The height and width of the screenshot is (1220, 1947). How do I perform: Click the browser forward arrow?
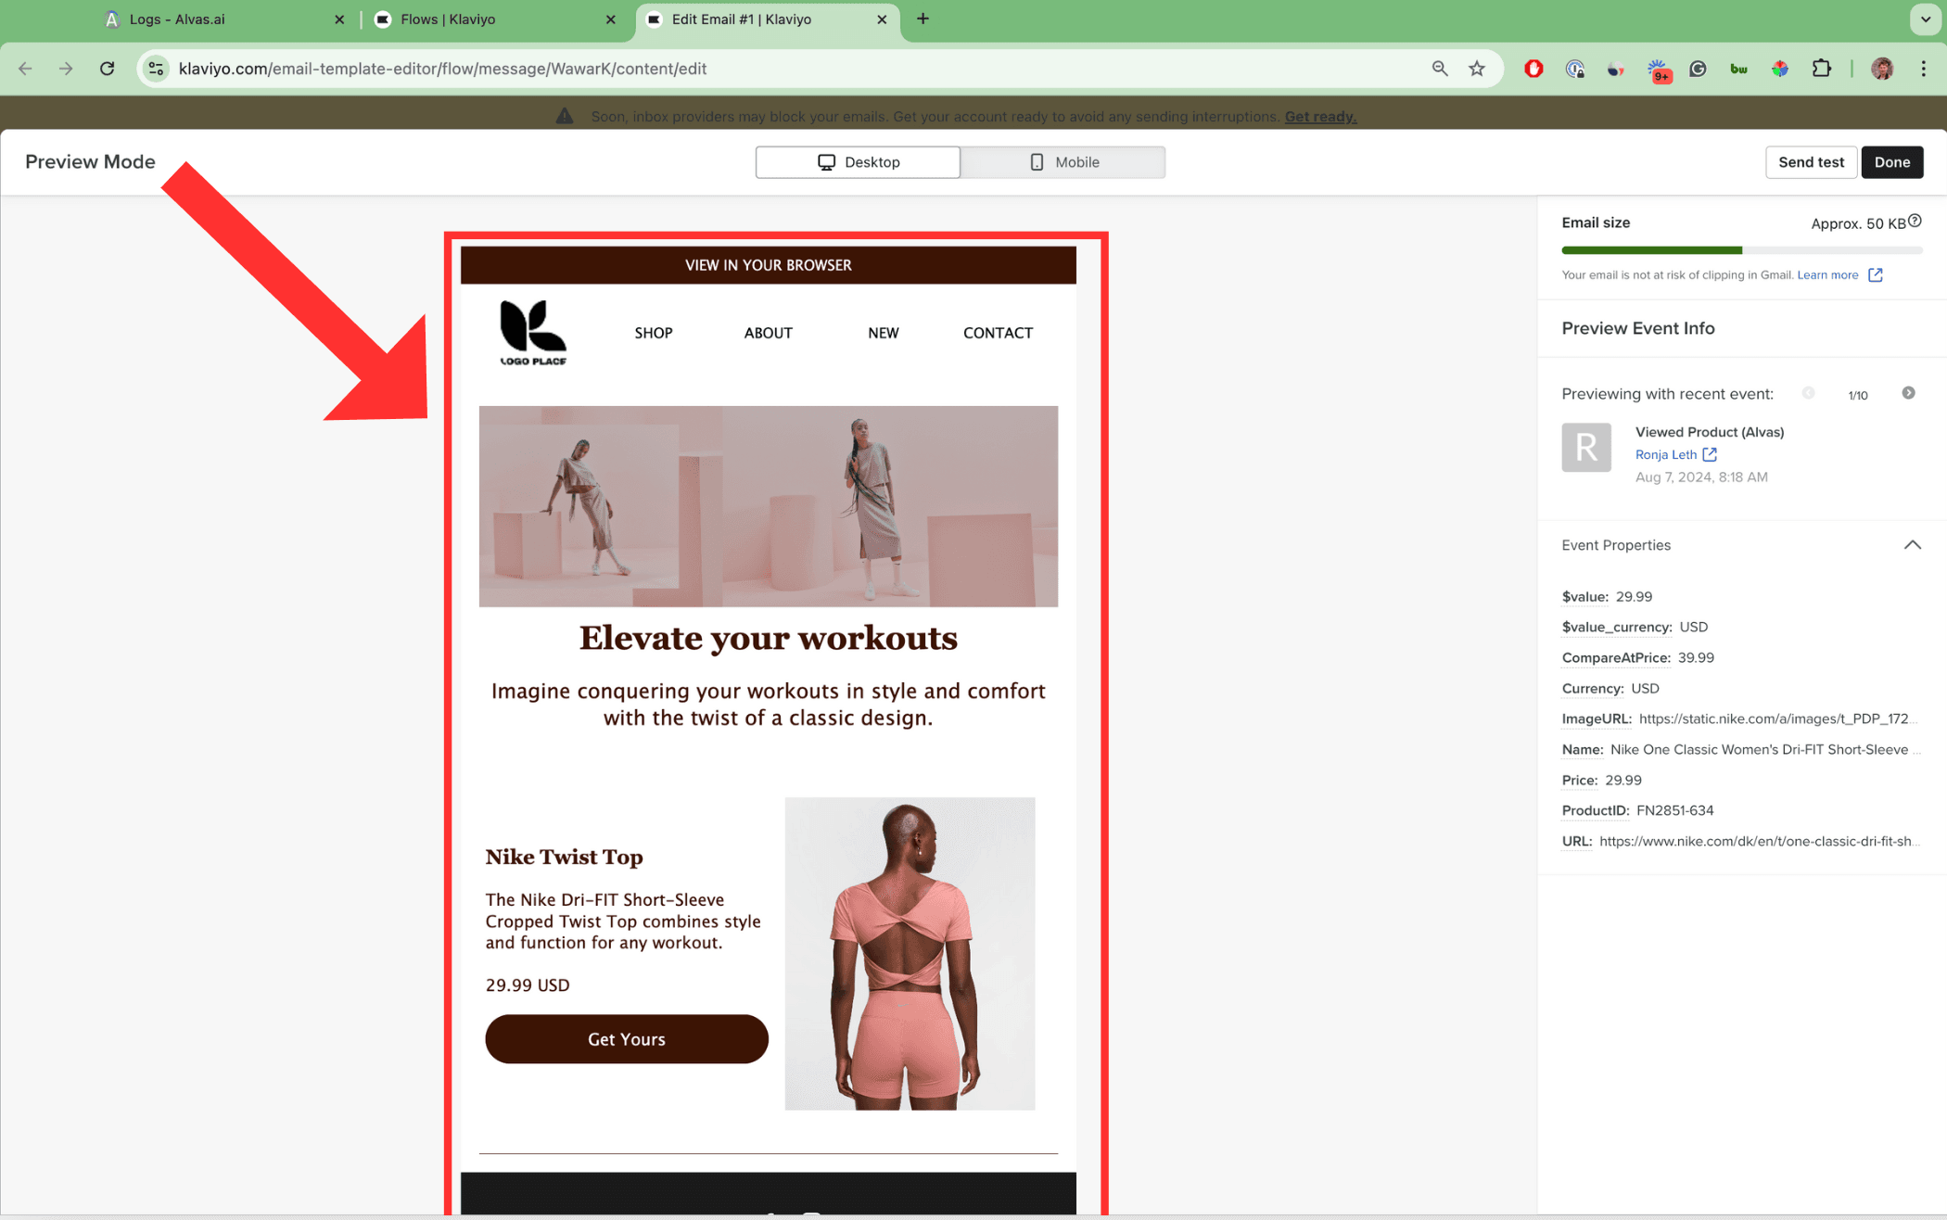66,69
